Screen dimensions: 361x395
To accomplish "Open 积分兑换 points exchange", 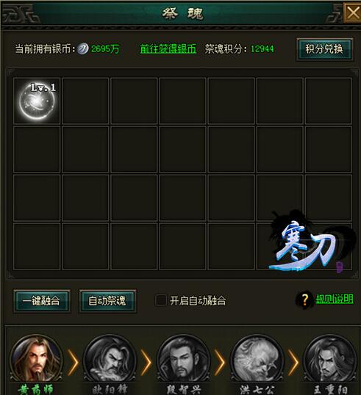I will click(324, 49).
